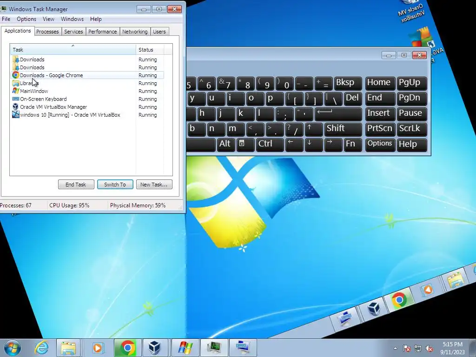Switch to the Networking tab
Image resolution: width=476 pixels, height=357 pixels.
135,32
